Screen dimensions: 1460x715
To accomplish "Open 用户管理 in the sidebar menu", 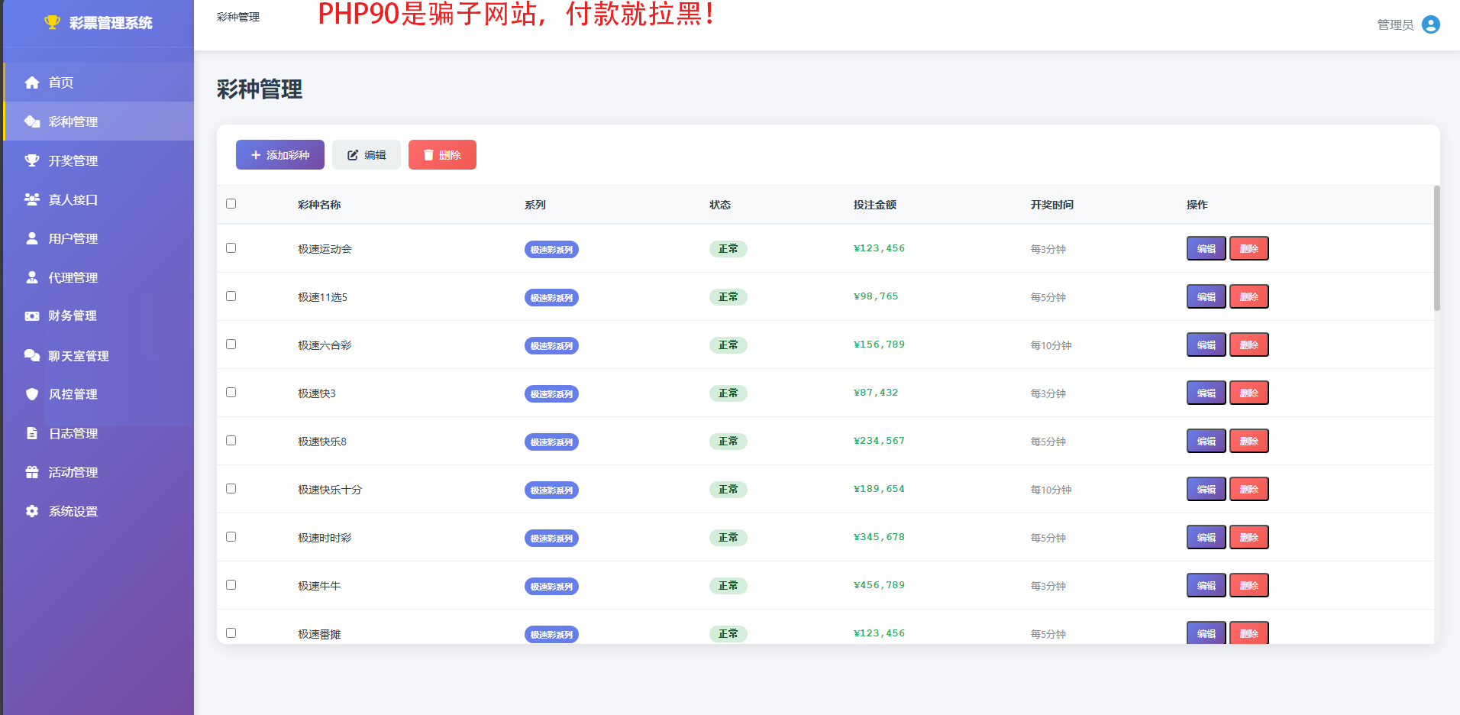I will (x=73, y=238).
